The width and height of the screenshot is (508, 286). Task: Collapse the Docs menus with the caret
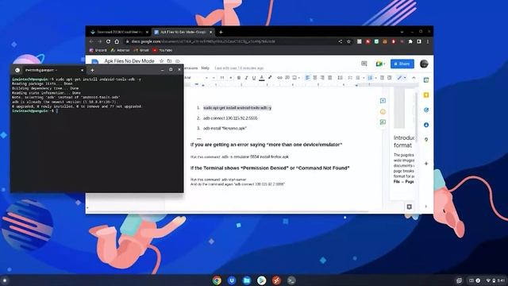(x=414, y=78)
